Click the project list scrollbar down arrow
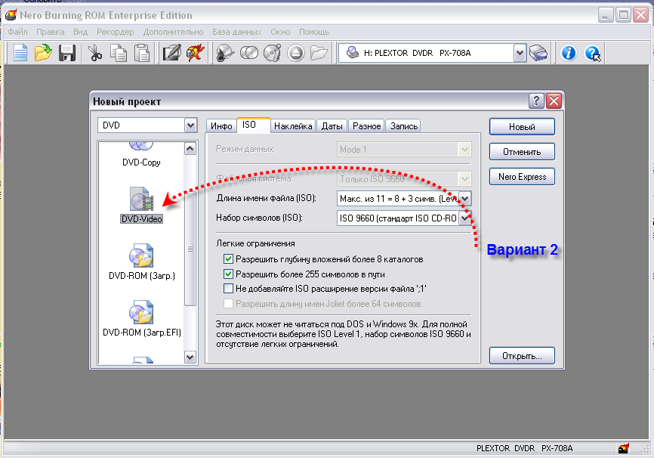 (x=190, y=357)
